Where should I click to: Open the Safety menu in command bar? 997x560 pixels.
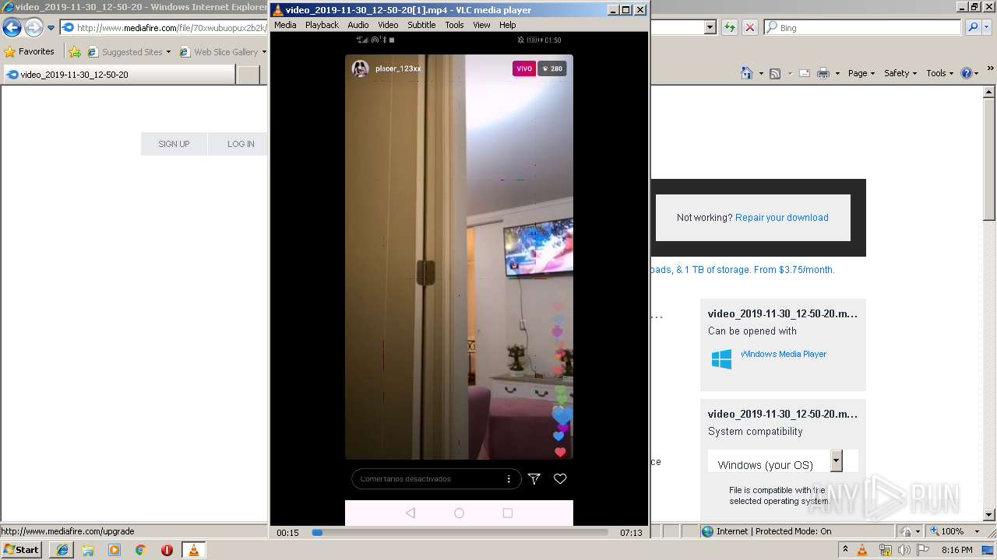[x=901, y=73]
